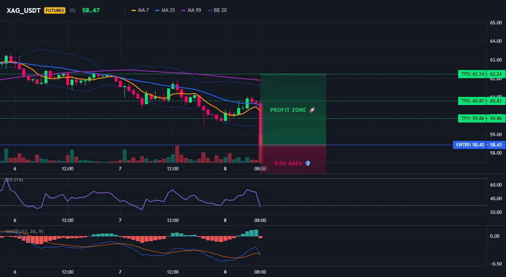The width and height of the screenshot is (506, 277).
Task: Click the orange MA 7 color dash in legend
Action: (x=134, y=10)
